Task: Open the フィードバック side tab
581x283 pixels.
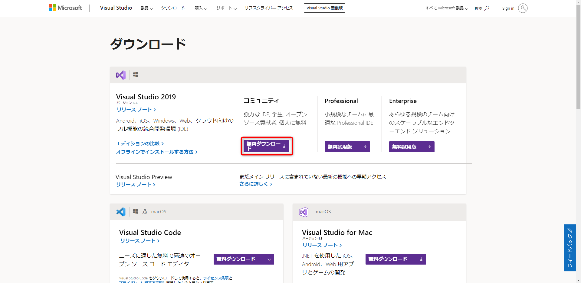Action: pos(570,248)
